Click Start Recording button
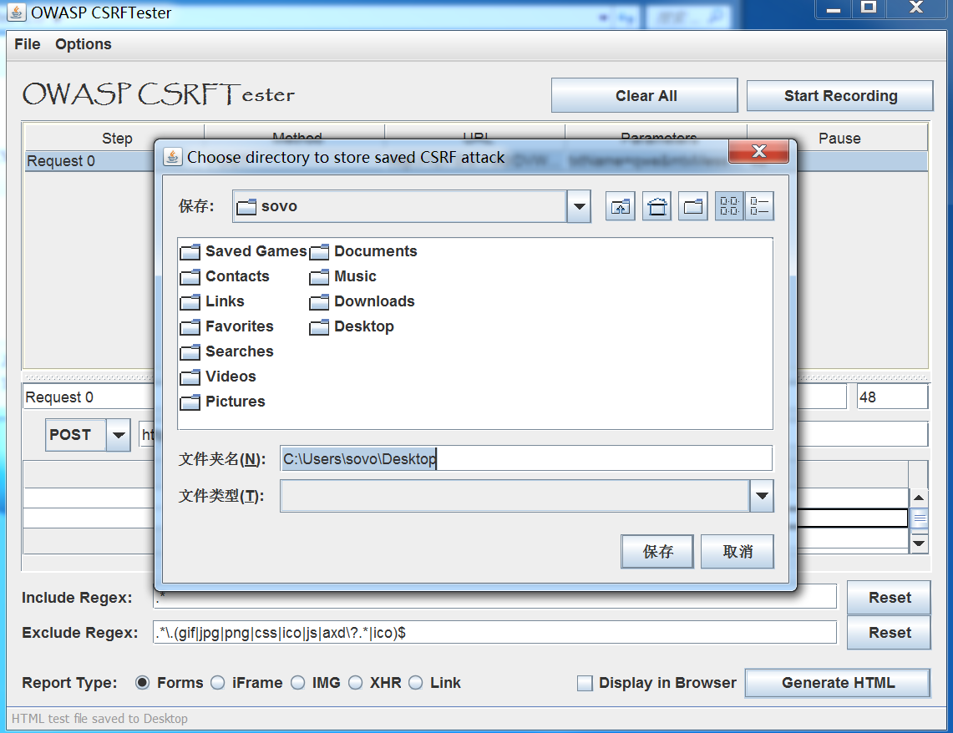 click(x=840, y=95)
